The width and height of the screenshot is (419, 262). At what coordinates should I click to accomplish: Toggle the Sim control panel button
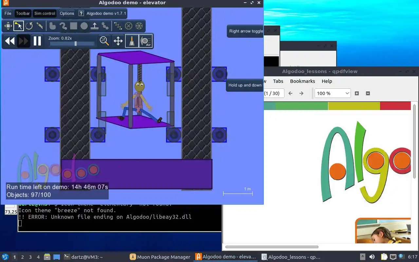[45, 13]
